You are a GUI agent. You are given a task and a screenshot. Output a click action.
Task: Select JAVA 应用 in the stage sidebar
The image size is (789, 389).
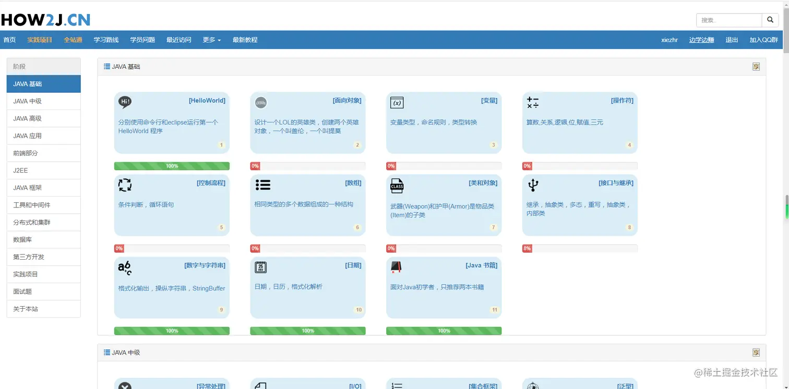pyautogui.click(x=44, y=136)
